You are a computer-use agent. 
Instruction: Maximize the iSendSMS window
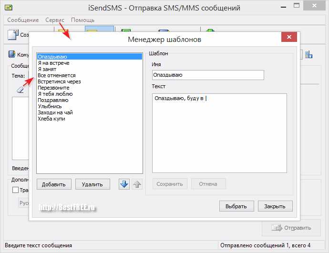coord(296,6)
